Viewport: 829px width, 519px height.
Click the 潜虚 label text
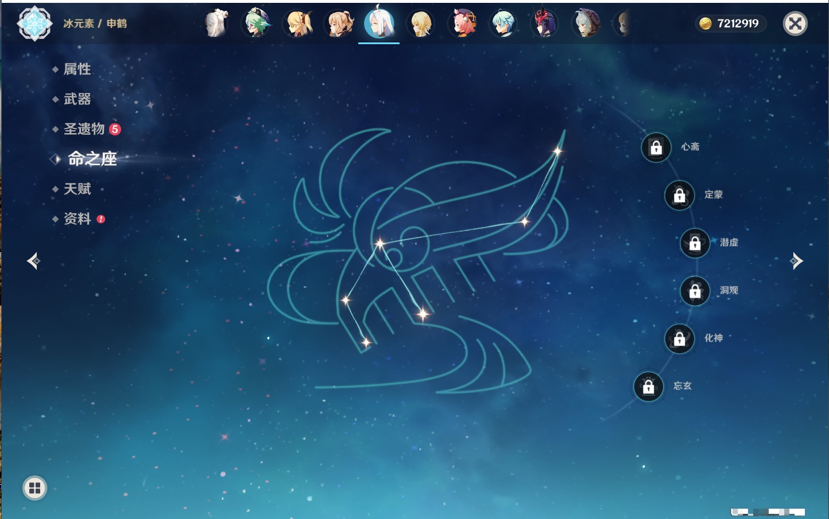(729, 243)
